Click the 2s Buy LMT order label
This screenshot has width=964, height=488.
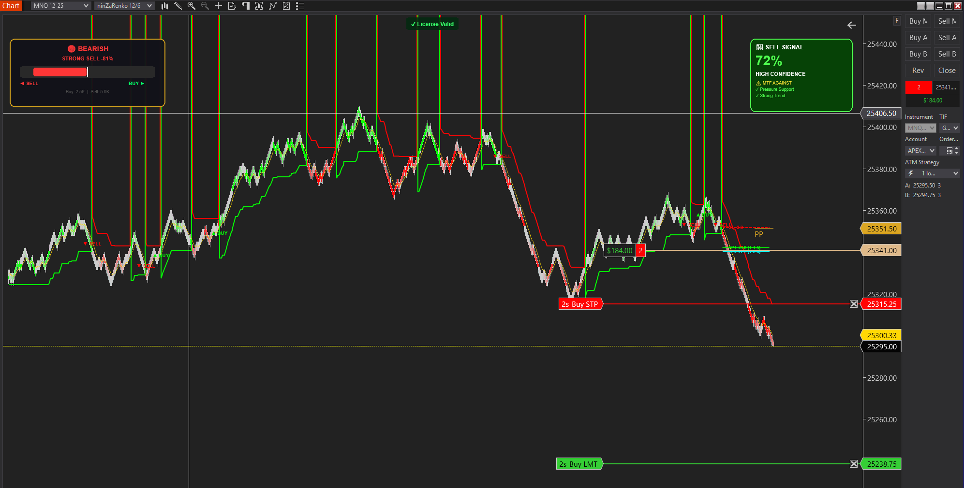point(578,464)
